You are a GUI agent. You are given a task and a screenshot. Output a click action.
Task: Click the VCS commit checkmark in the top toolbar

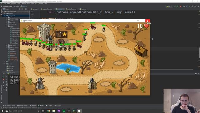(x=190, y=6)
